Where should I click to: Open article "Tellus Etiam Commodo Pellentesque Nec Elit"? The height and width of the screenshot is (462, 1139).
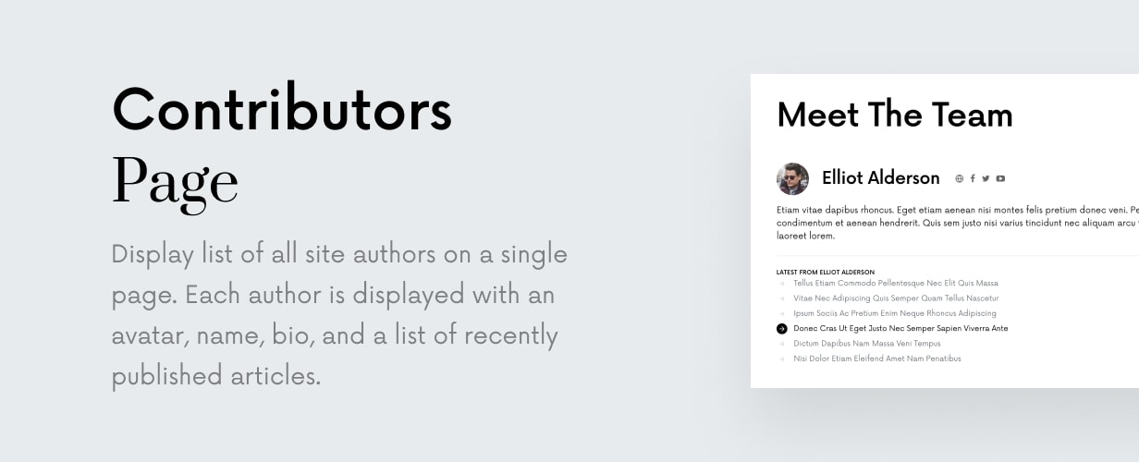pos(895,284)
